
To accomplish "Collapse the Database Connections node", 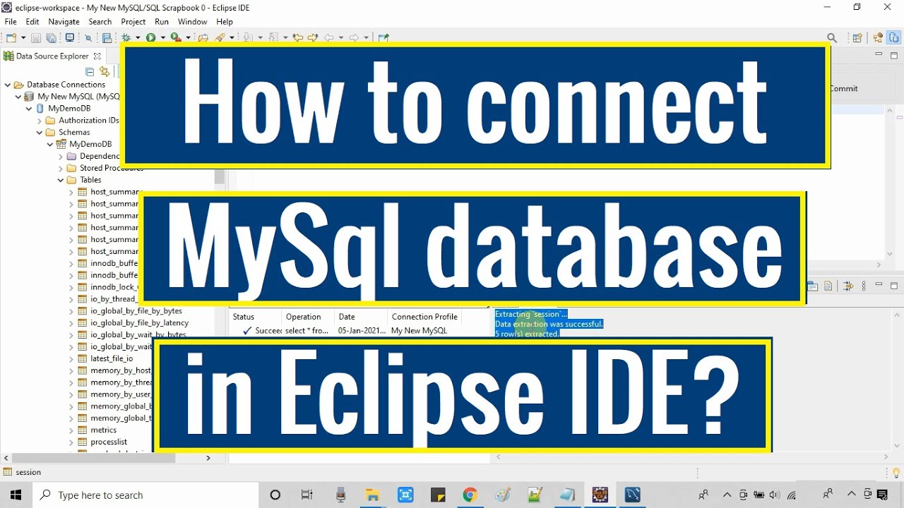I will click(x=8, y=85).
